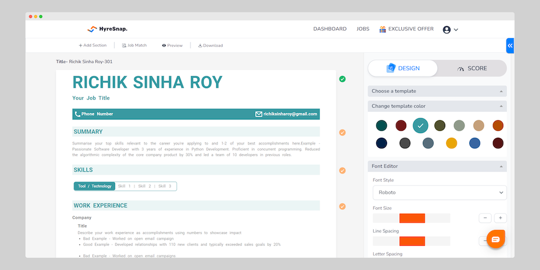Screen dimensions: 540x270
Task: Collapse the Change template color section
Action: tap(437, 106)
